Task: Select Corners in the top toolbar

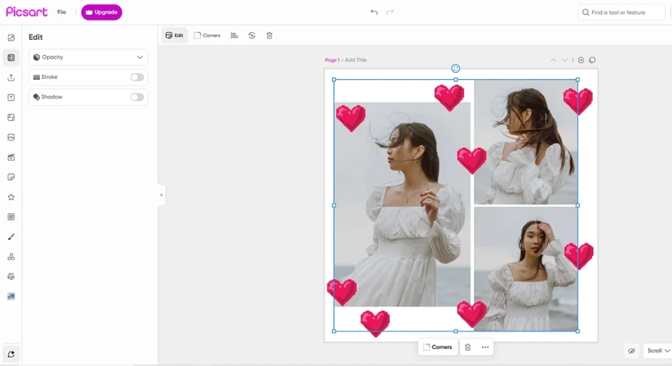Action: click(207, 35)
